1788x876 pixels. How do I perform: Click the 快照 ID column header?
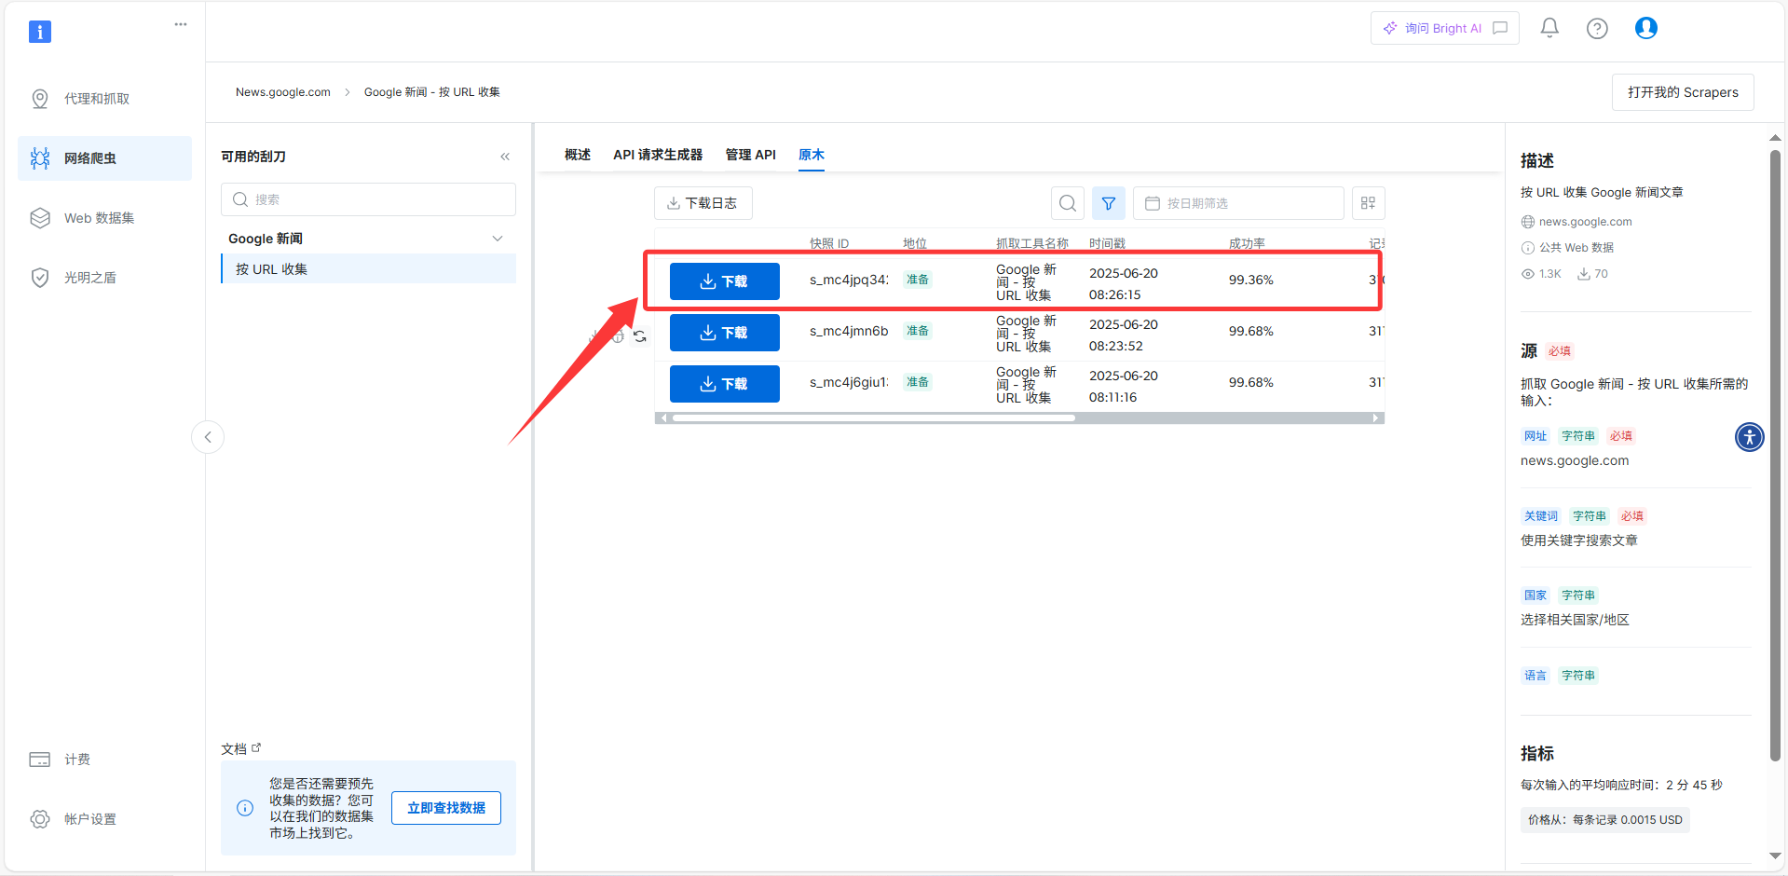point(829,244)
